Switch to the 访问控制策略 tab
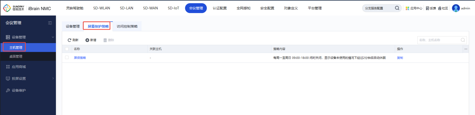The width and height of the screenshot is (475, 115). point(127,26)
